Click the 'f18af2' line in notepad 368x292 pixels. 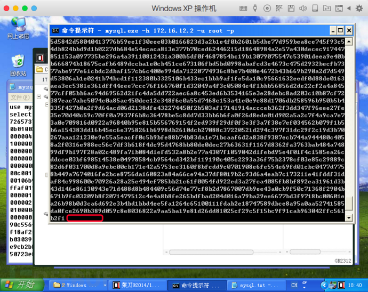(21, 232)
